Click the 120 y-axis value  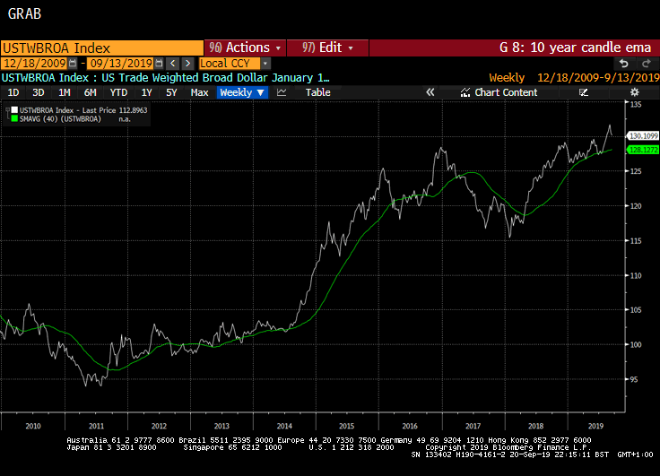(x=636, y=206)
